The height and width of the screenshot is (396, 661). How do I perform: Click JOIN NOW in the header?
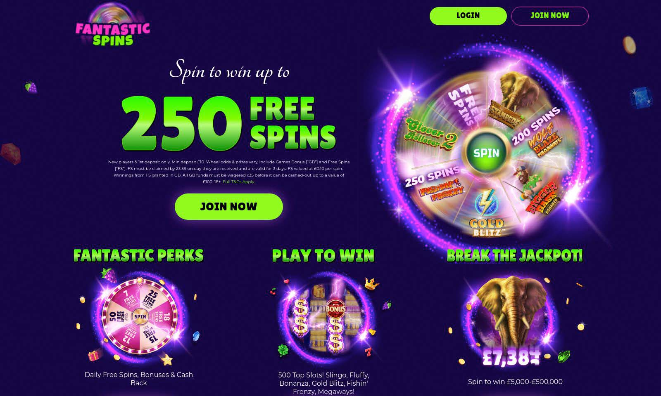[550, 16]
